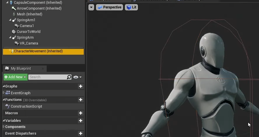Collapse the CapsuleComponent tree node
This screenshot has height=137, width=259.
click(x=7, y=2)
